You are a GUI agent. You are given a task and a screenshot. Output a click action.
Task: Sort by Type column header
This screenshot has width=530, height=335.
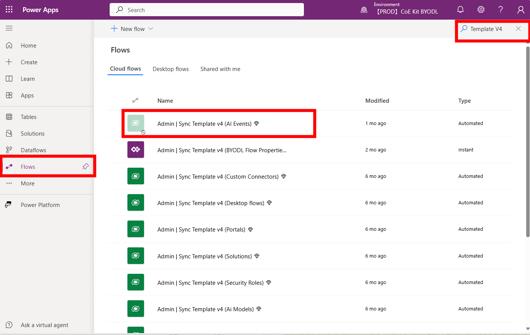click(465, 100)
